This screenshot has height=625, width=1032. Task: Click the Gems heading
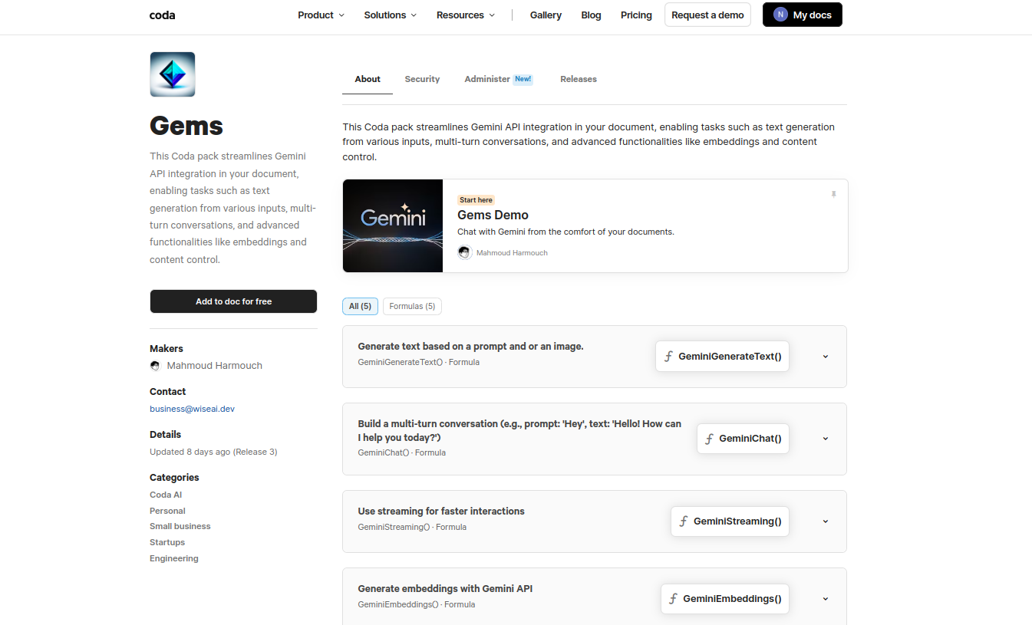pyautogui.click(x=186, y=126)
